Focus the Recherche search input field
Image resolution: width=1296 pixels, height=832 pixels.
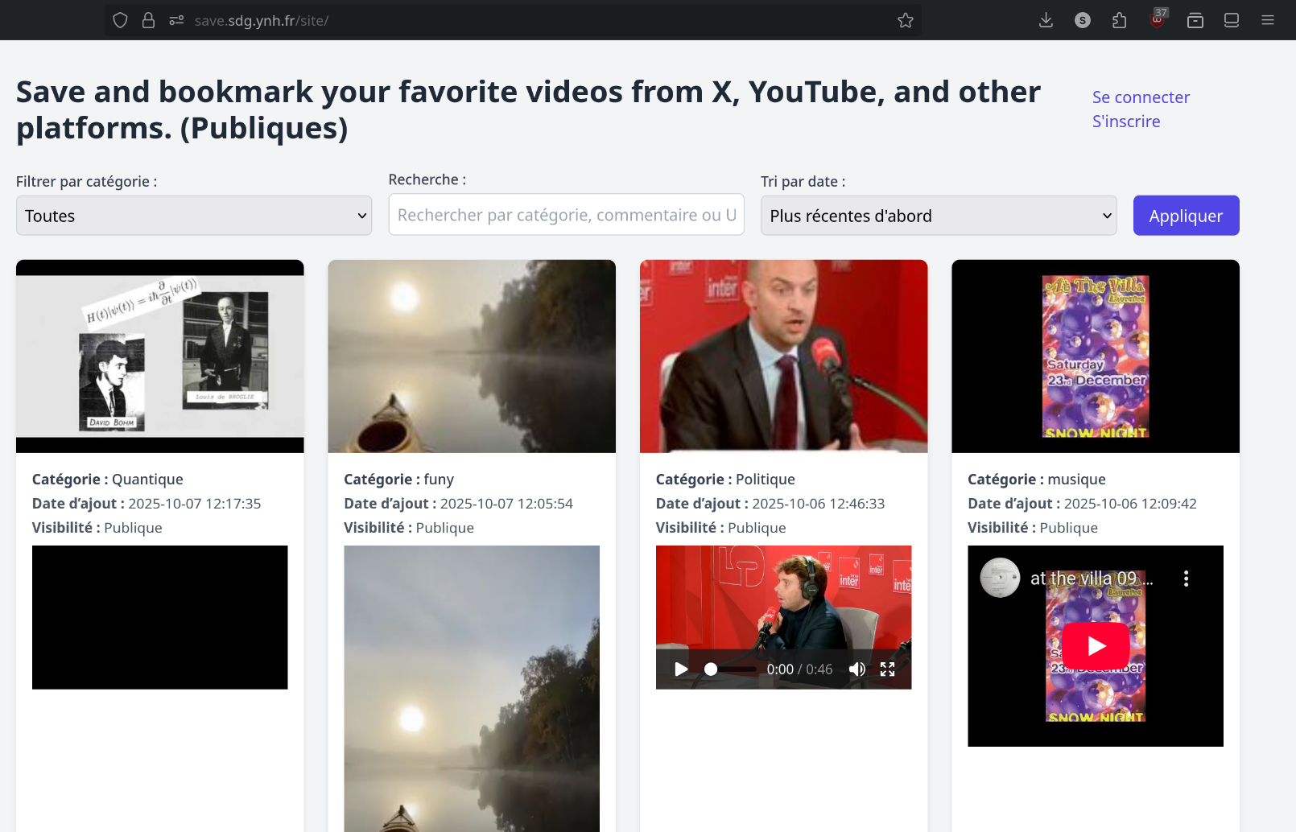tap(566, 215)
